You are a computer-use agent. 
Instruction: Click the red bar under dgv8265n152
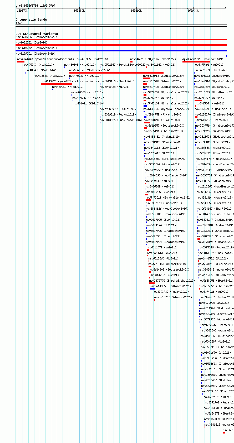196,62
